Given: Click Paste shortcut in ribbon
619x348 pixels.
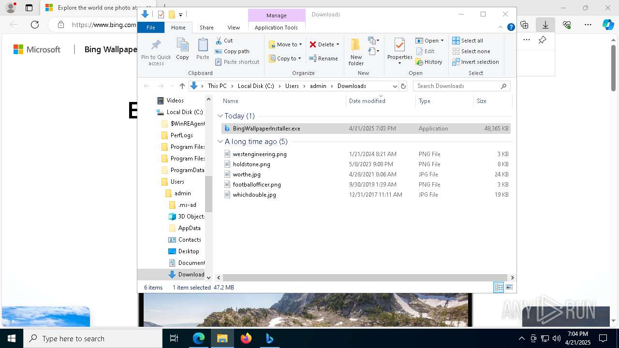Looking at the screenshot, I should 237,62.
